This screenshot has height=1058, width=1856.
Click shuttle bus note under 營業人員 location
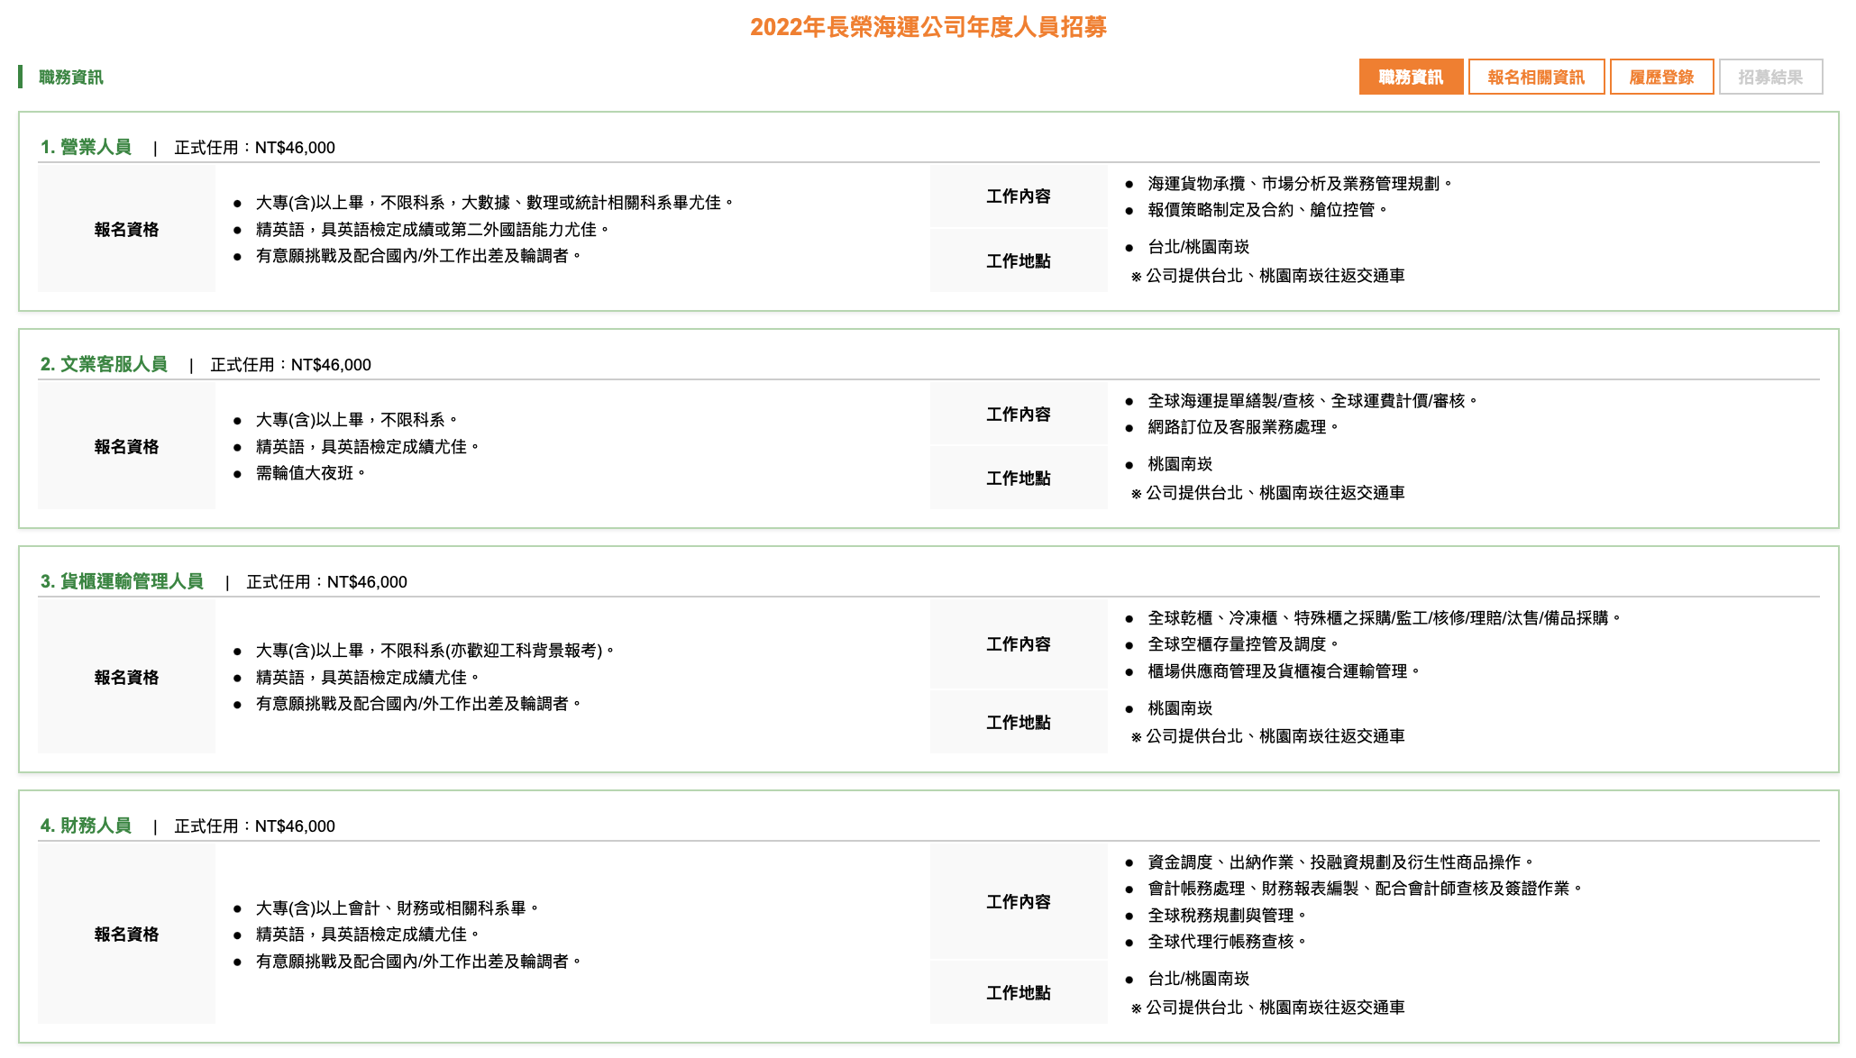coord(1267,276)
